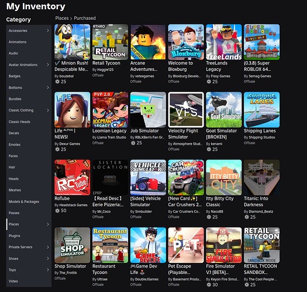Image resolution: width=307 pixels, height=292 pixels.
Task: Open the Itty Bitty City thumbnail
Action: [224, 177]
